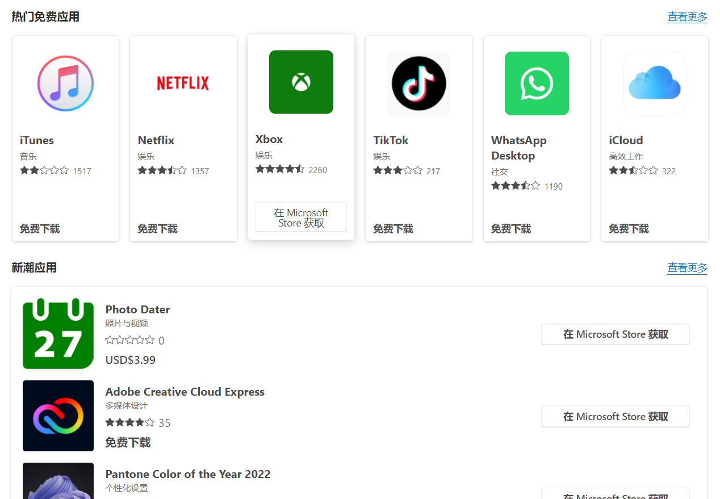This screenshot has width=720, height=499.
Task: Click 高效工作 category under iCloud
Action: 626,156
